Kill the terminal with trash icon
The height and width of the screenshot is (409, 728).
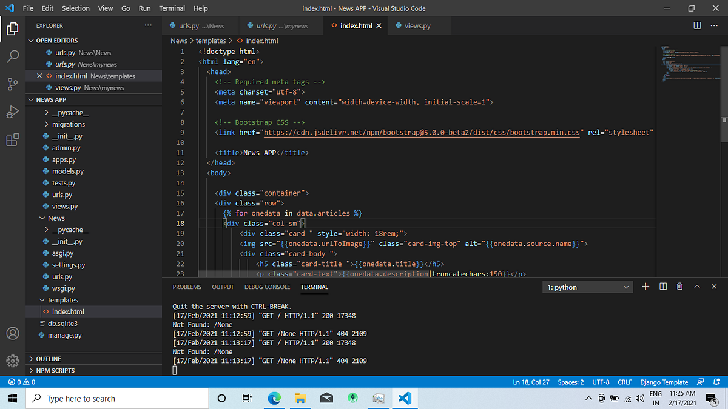(679, 287)
